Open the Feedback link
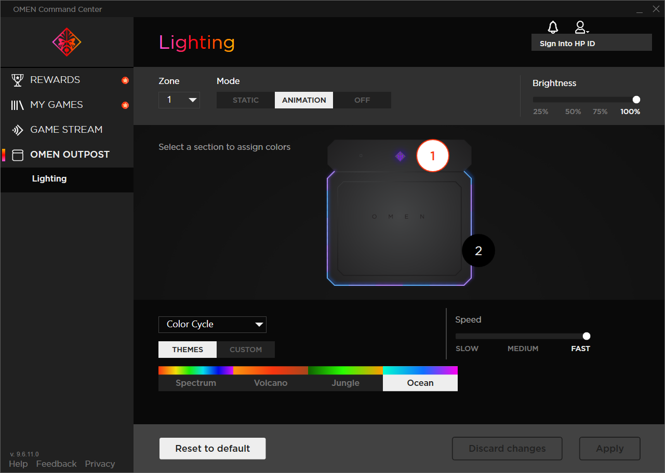Image resolution: width=665 pixels, height=473 pixels. [x=56, y=464]
